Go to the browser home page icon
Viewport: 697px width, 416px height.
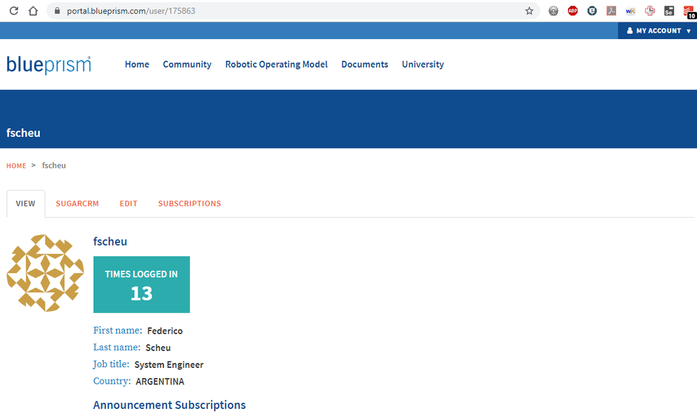click(33, 10)
